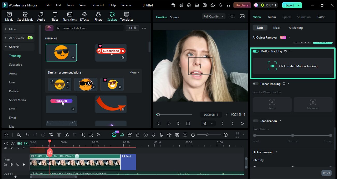Open the Full Quality dropdown
Viewport: 337px width, 179px height.
(x=213, y=16)
